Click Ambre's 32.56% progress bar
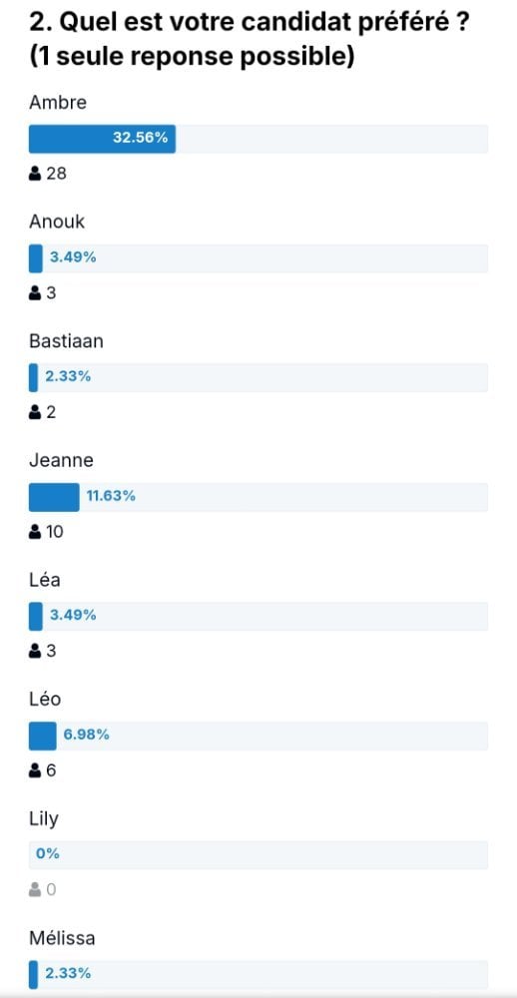Viewport: 517px width, 998px height. pos(258,139)
